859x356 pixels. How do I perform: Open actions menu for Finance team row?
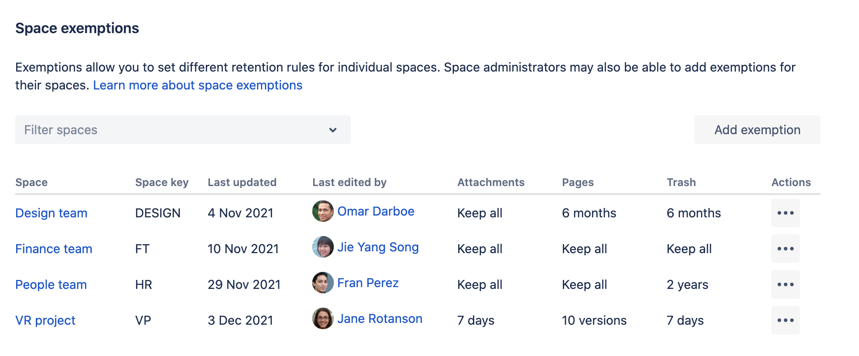(785, 249)
